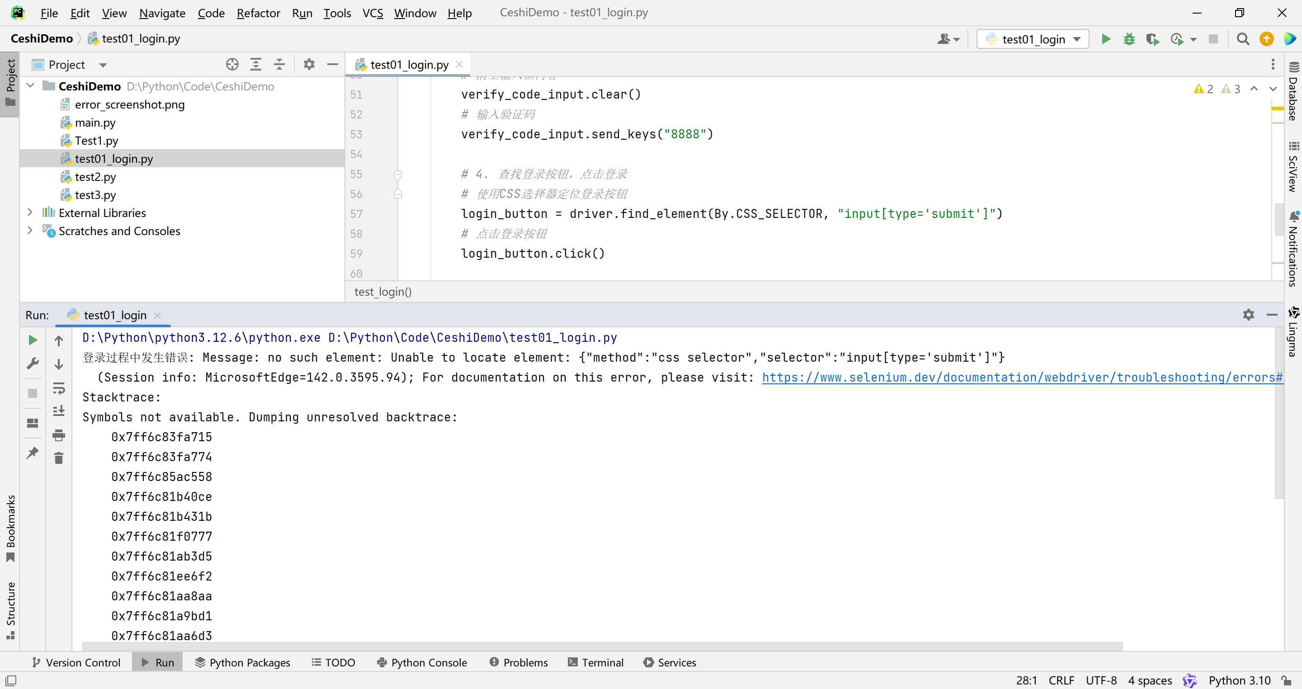Open the test01_login run configuration dropdown
The height and width of the screenshot is (689, 1302).
[1033, 39]
